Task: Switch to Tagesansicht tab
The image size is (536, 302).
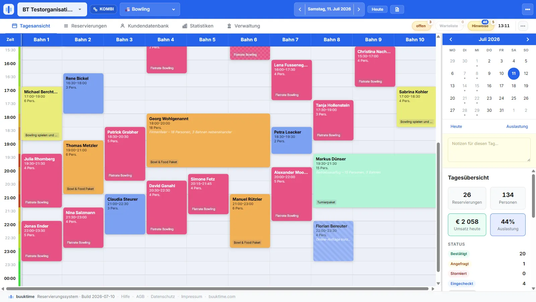Action: 31,26
